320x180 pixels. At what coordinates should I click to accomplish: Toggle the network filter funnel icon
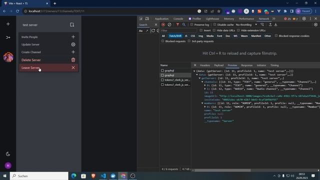click(177, 24)
